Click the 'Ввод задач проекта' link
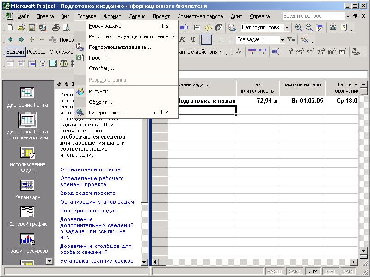 tap(88, 193)
